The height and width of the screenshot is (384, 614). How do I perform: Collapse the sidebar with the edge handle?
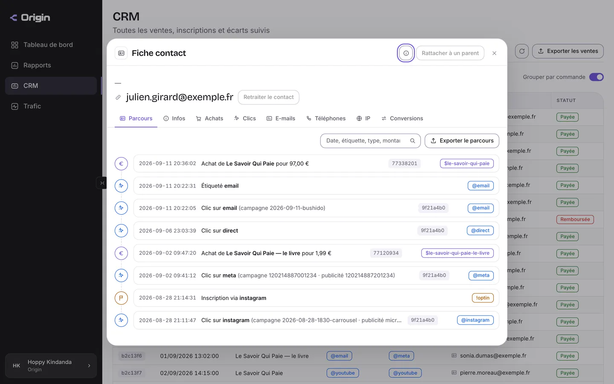(x=102, y=183)
